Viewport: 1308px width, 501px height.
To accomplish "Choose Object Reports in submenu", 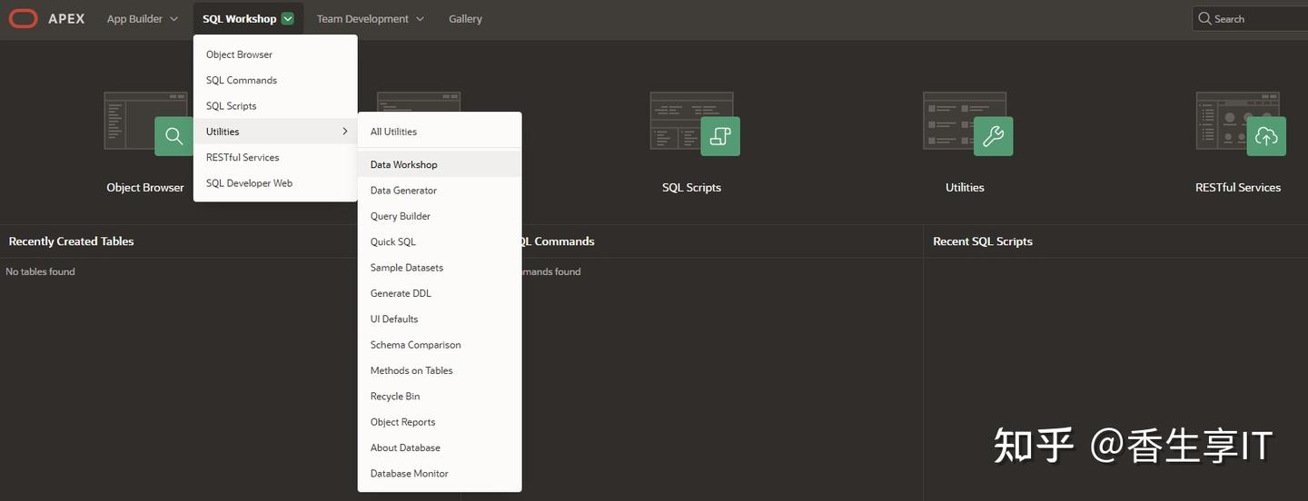I will (440, 422).
